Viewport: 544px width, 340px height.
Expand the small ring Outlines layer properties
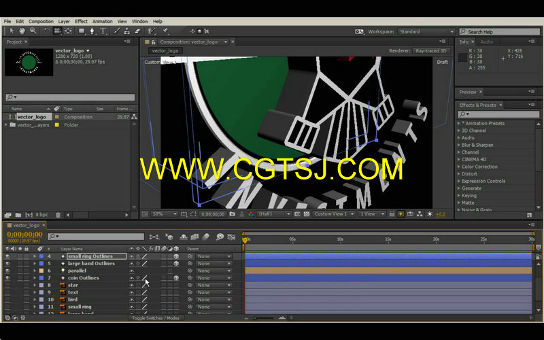tap(35, 256)
